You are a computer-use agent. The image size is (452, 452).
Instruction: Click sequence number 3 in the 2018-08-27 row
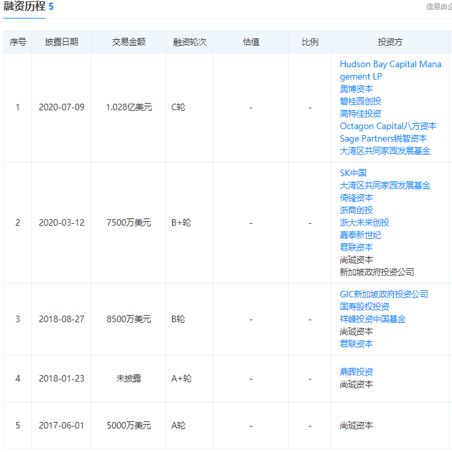[x=18, y=320]
